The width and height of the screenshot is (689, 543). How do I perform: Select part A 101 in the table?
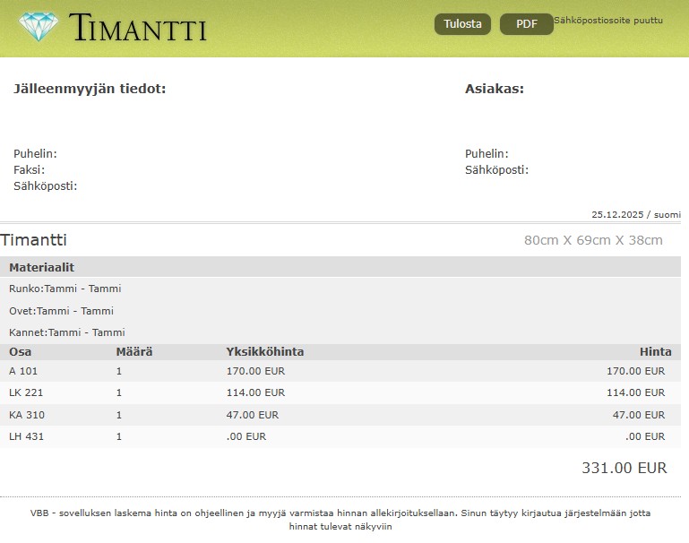coord(24,371)
